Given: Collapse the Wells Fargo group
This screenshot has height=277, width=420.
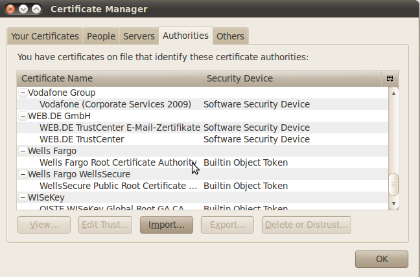Looking at the screenshot, I should coord(23,151).
